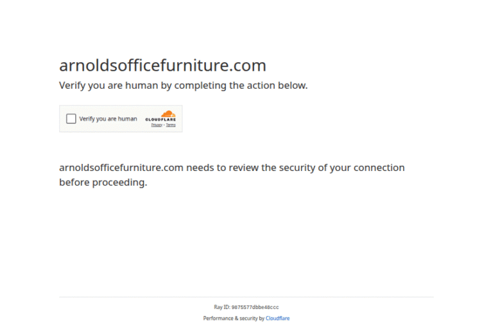Click the dot separator between Privacy and Terms

point(164,125)
